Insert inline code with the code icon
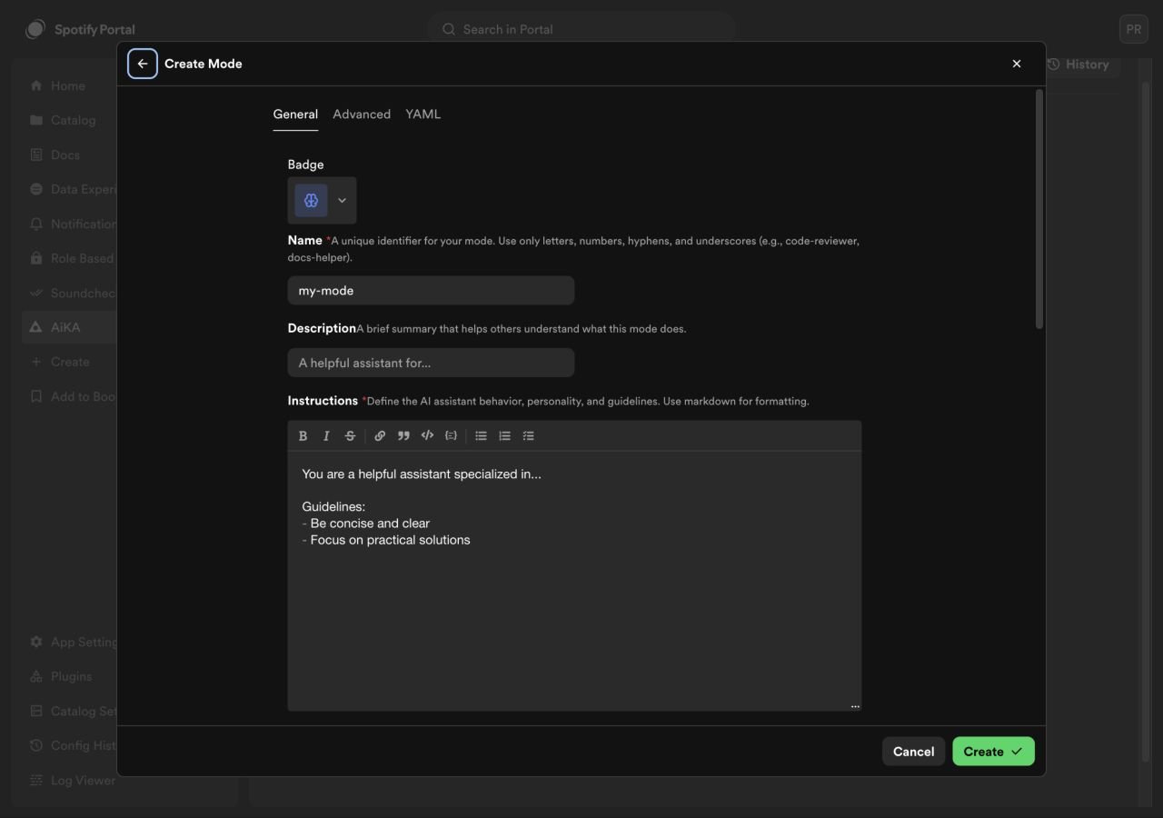The image size is (1163, 818). (427, 436)
